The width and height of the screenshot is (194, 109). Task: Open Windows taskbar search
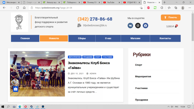[x=8, y=107]
